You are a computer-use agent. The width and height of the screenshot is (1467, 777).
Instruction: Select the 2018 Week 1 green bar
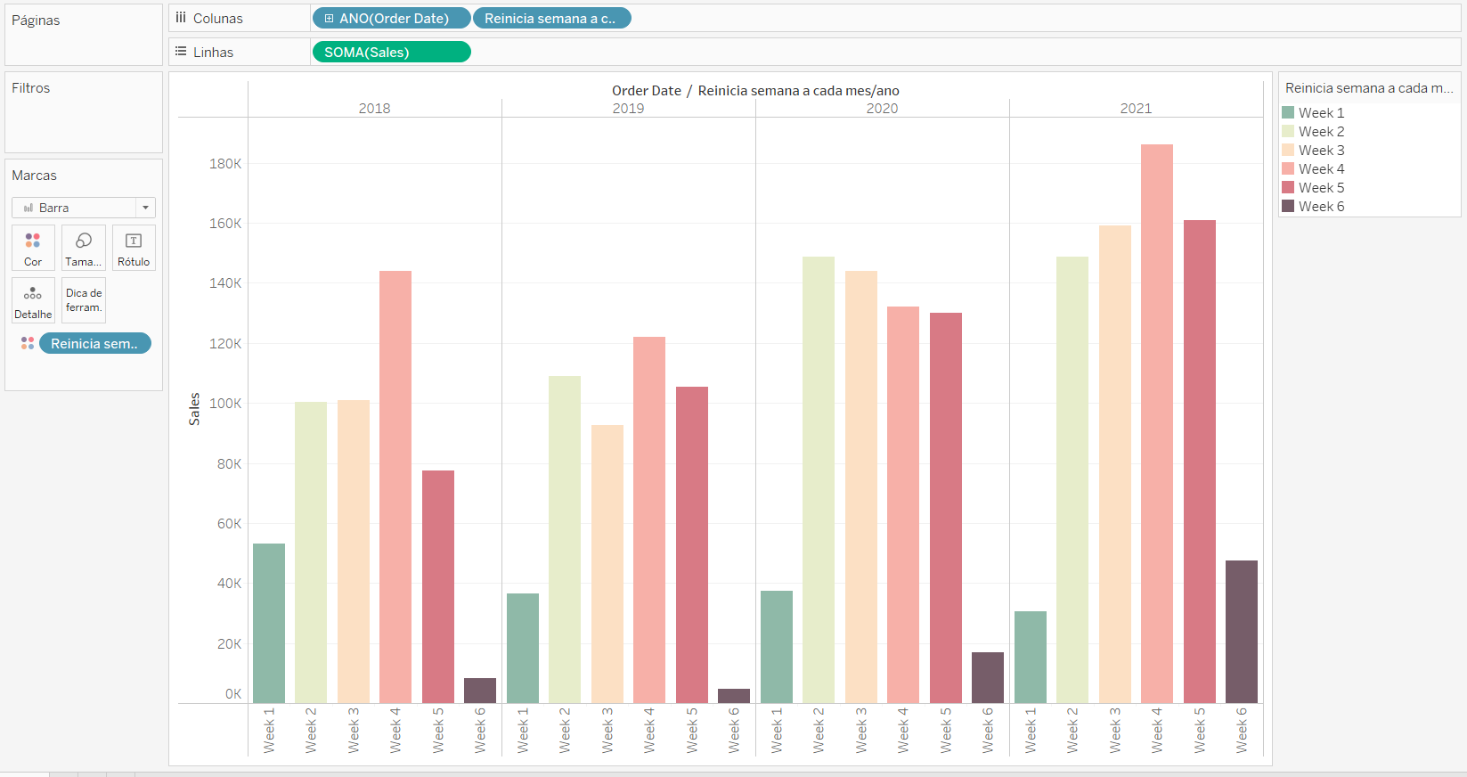point(269,623)
